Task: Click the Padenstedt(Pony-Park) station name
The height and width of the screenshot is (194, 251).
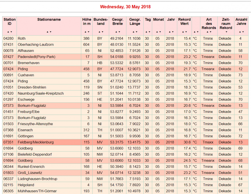Action: click(x=36, y=57)
